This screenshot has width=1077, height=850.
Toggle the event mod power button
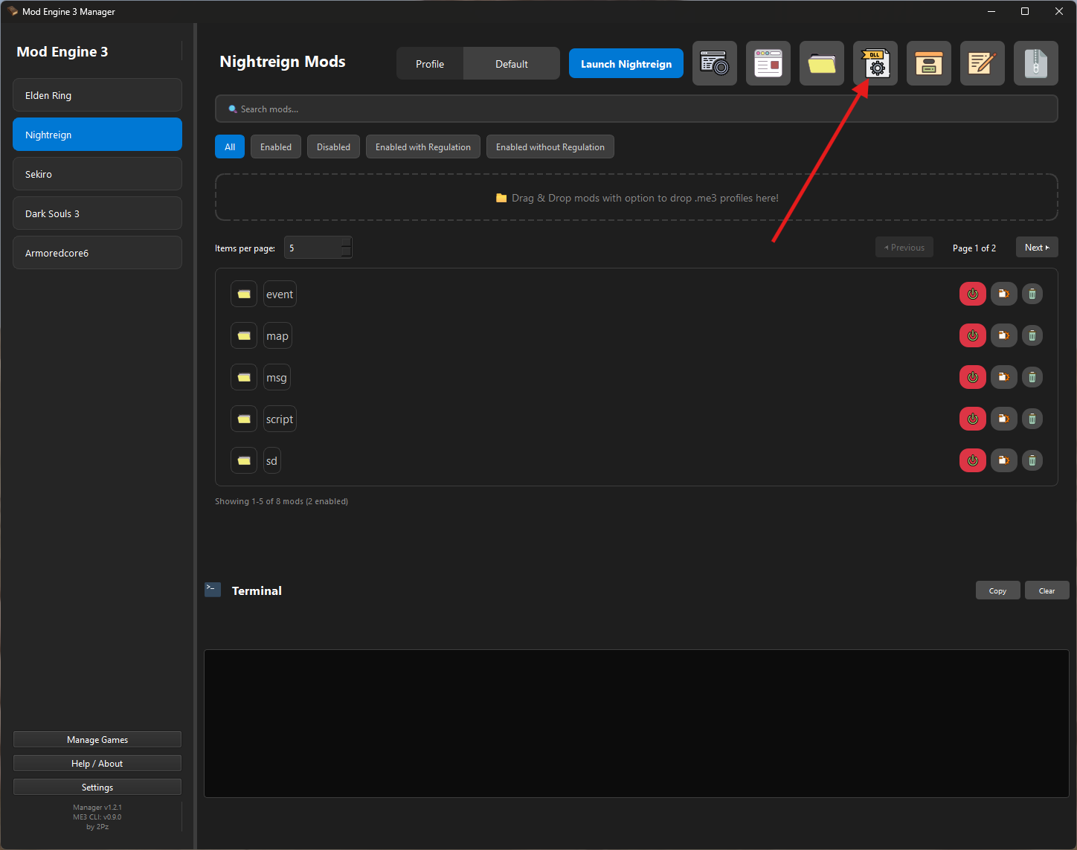972,294
